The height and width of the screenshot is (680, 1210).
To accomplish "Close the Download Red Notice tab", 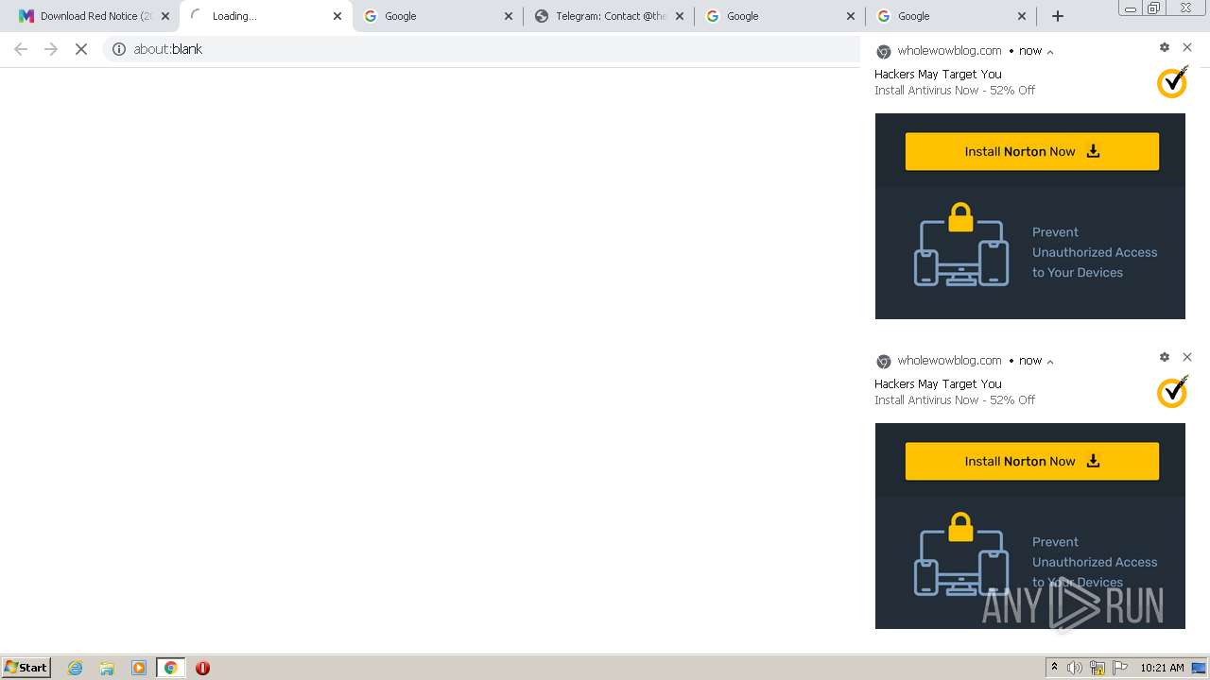I will click(165, 16).
